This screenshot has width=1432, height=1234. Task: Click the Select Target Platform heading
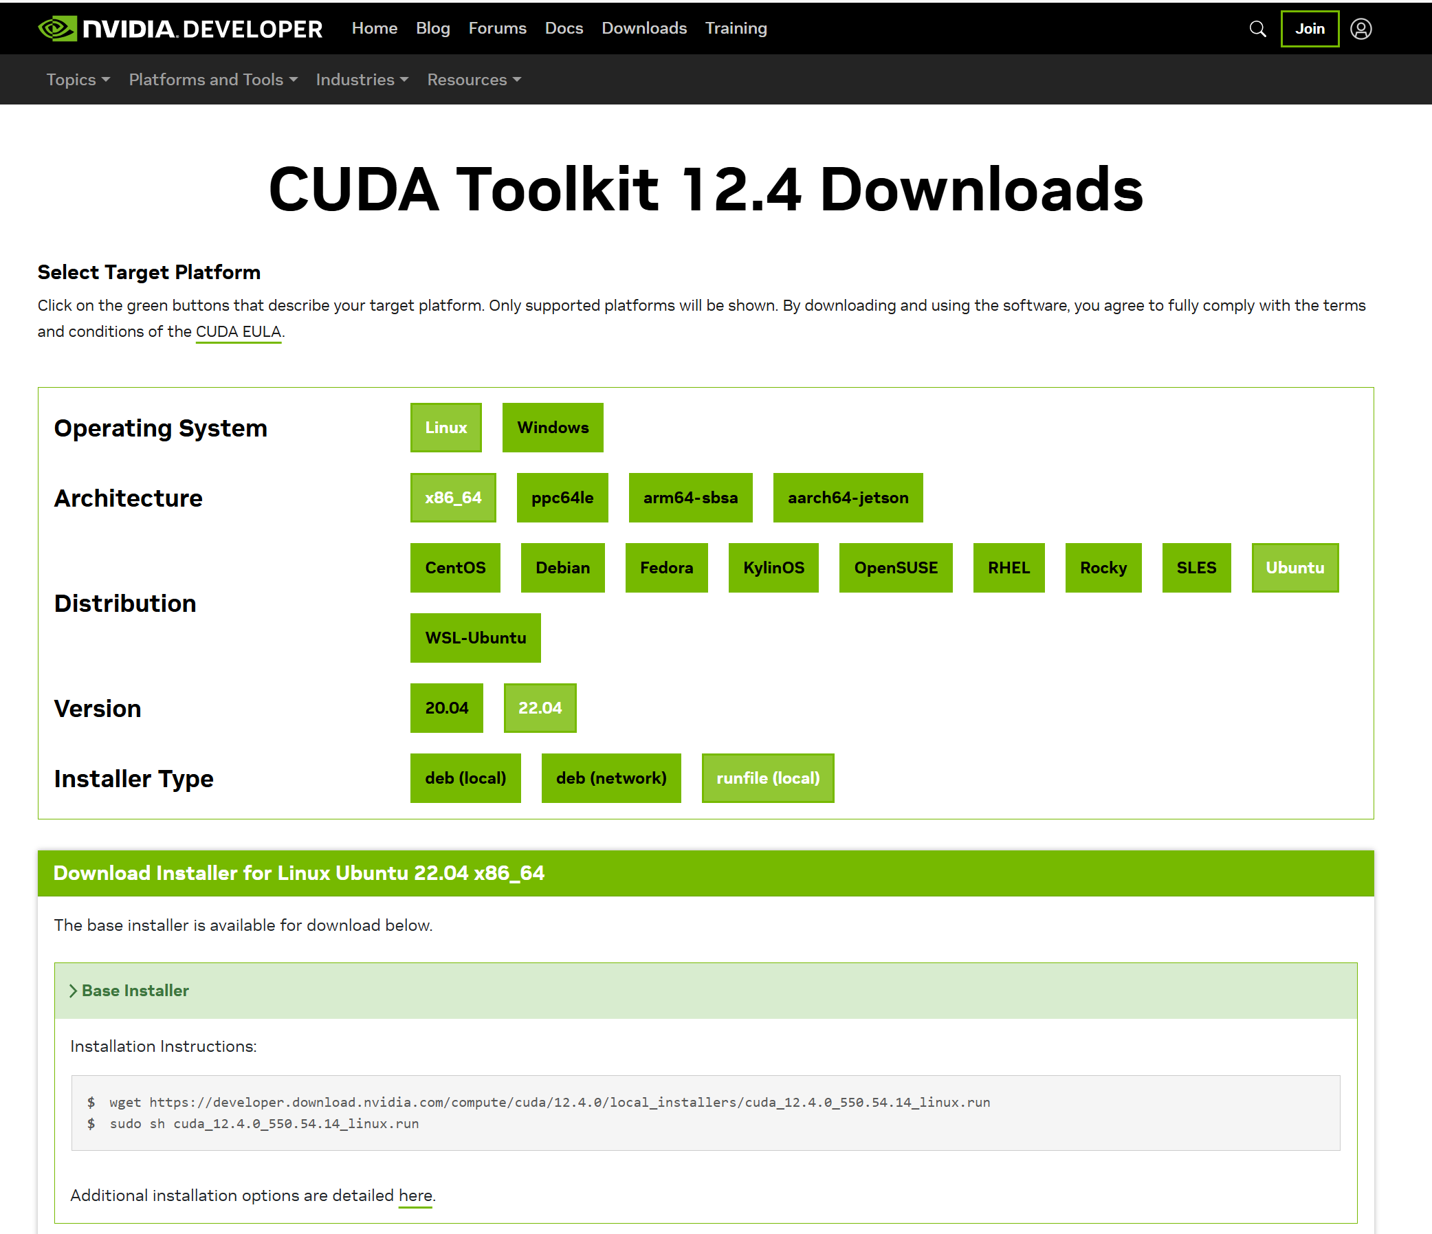tap(148, 272)
